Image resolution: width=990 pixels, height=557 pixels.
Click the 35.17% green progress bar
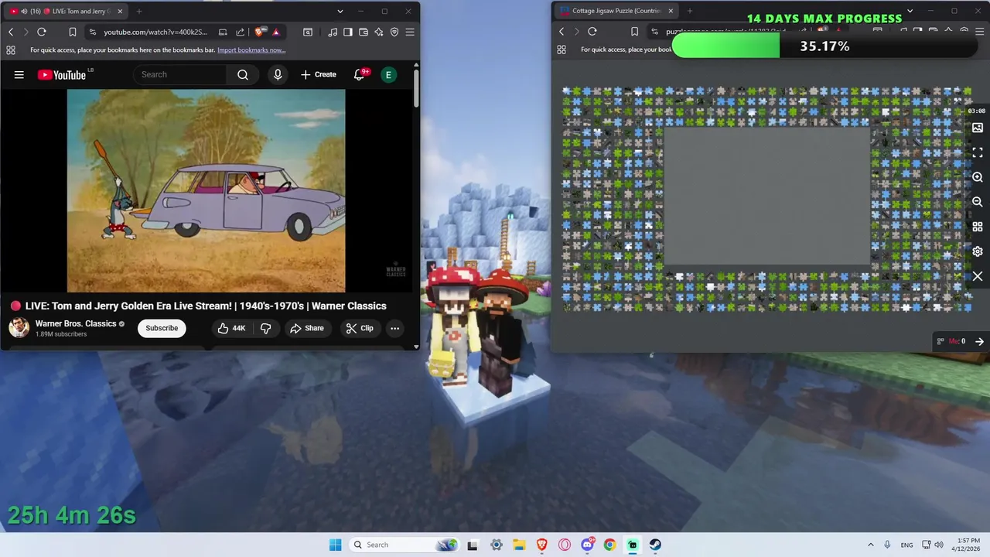tap(824, 46)
